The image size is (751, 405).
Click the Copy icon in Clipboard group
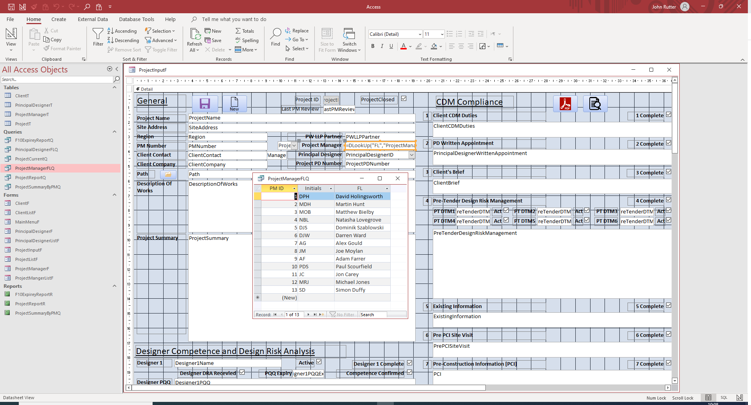53,40
